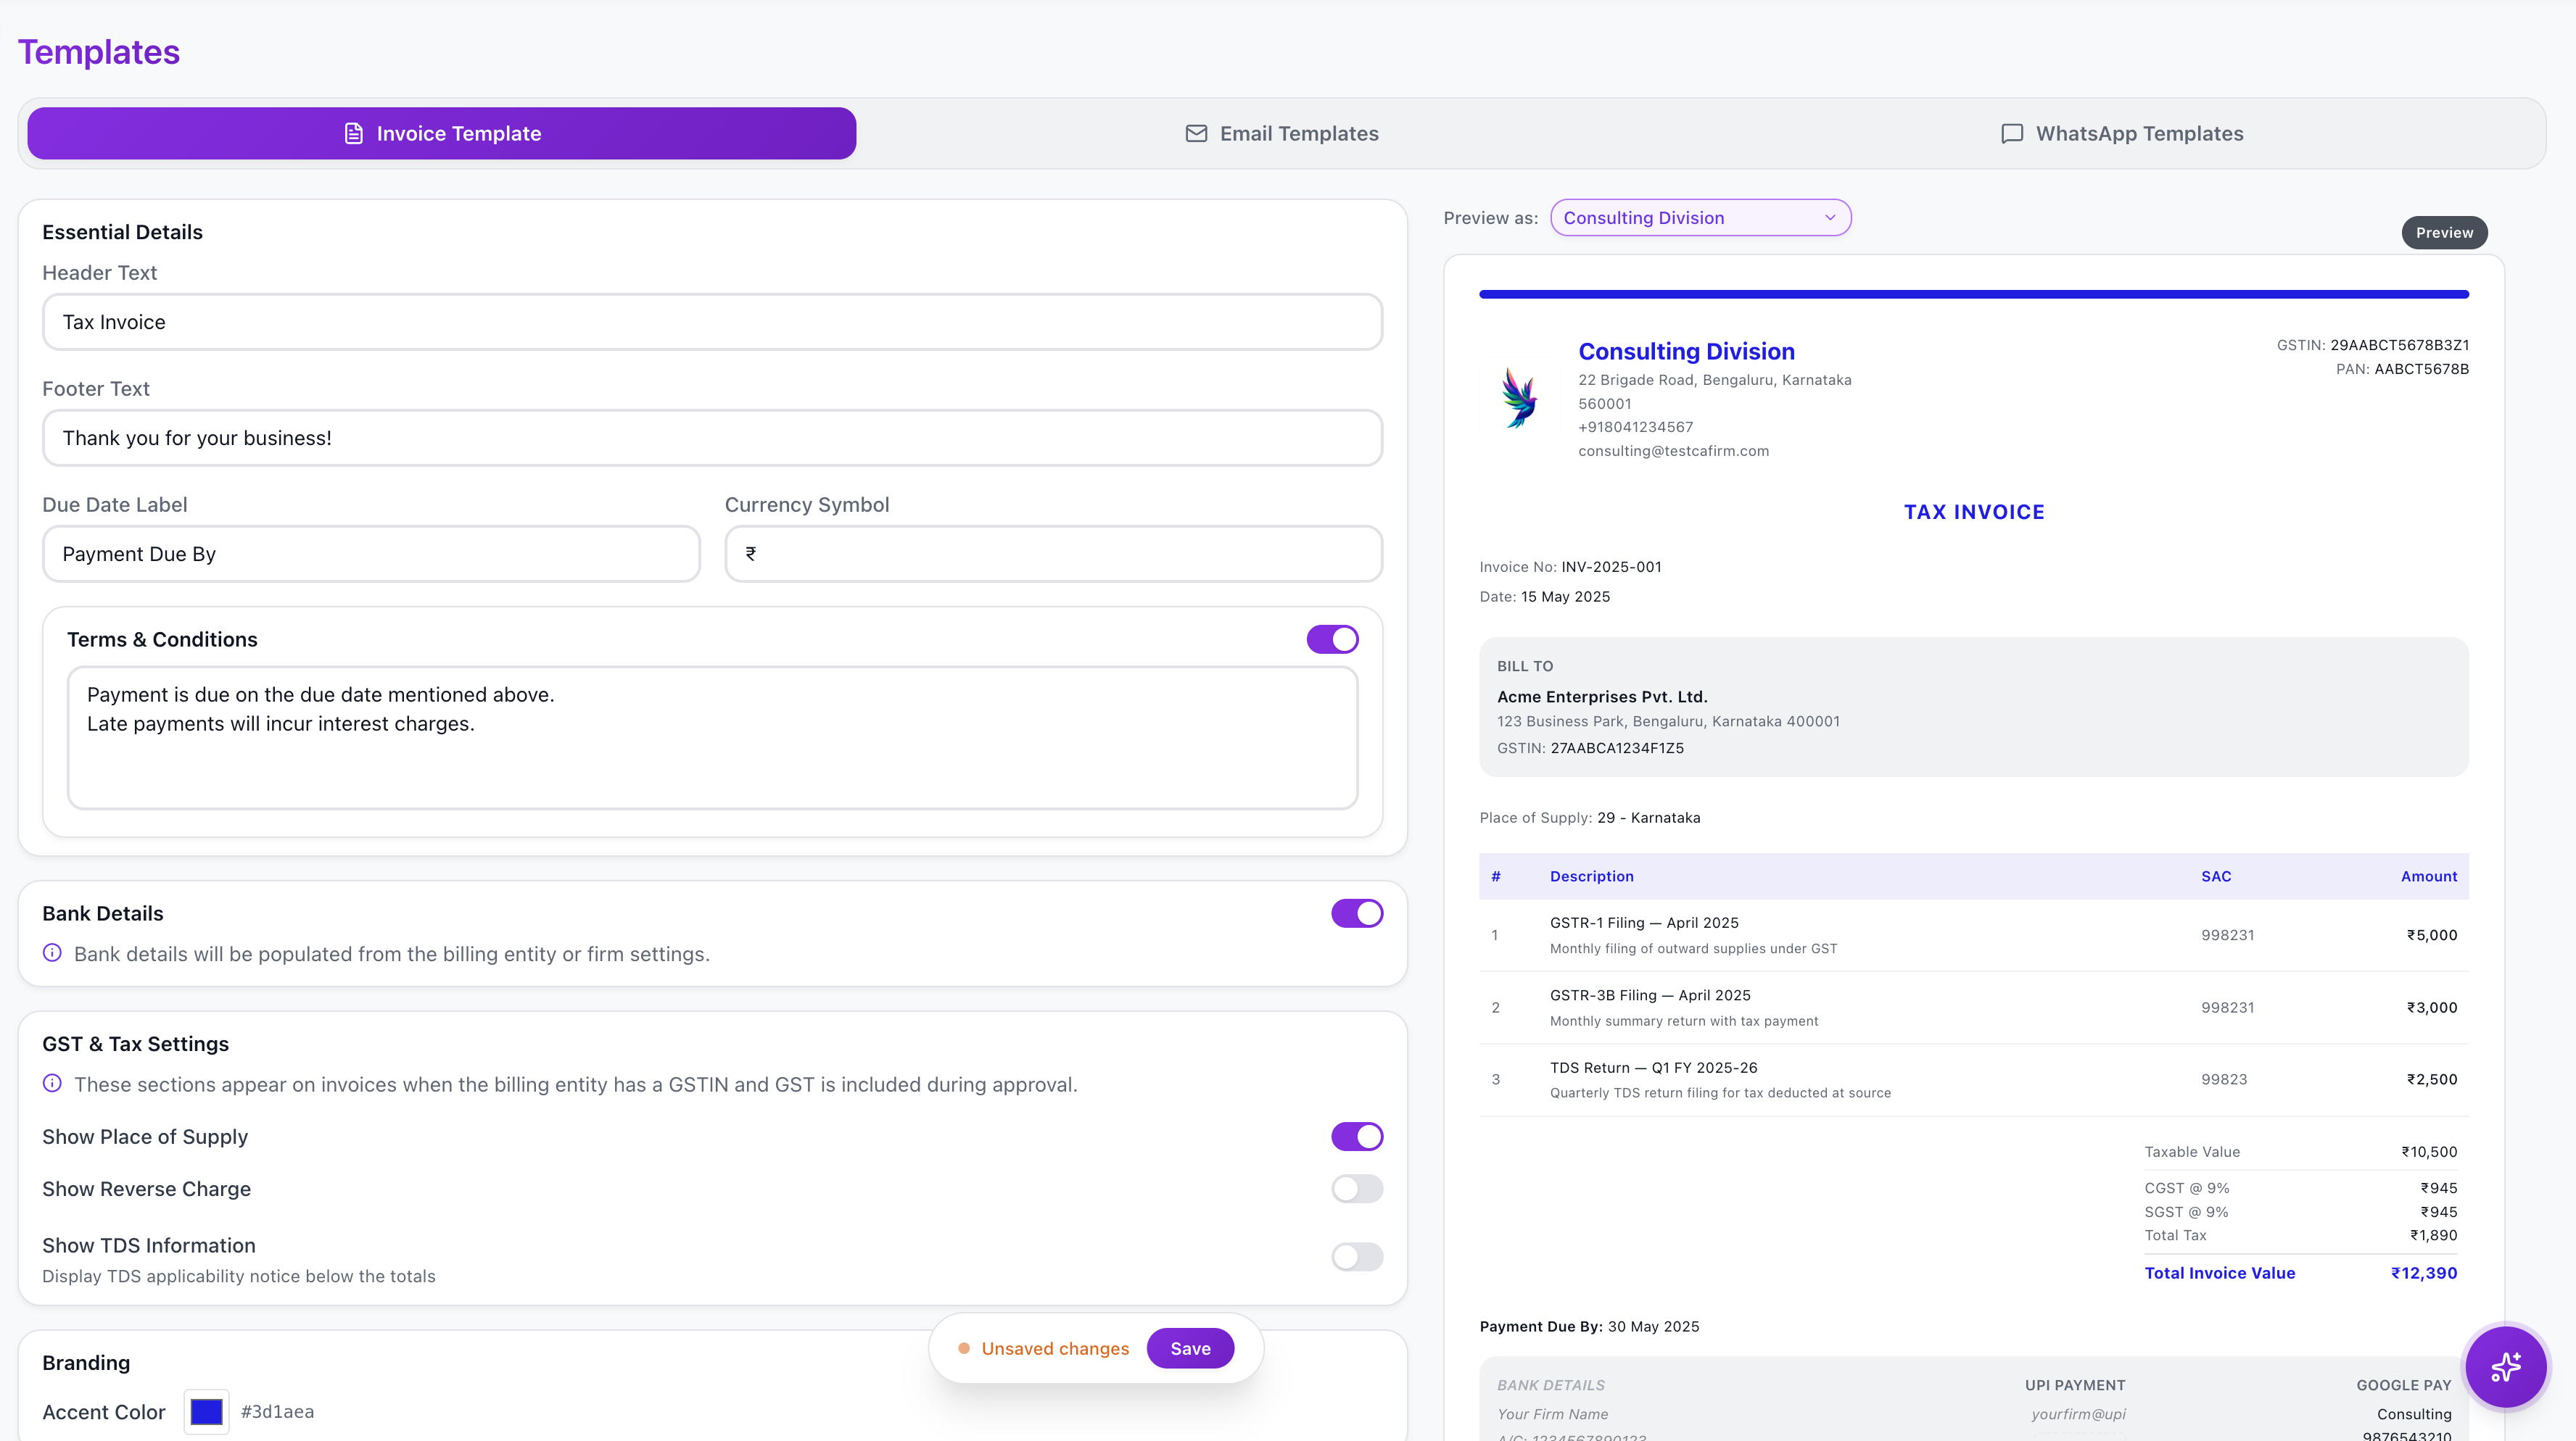Click the Payment Due By 30 May 2025 line
The width and height of the screenshot is (2576, 1441).
1589,1326
